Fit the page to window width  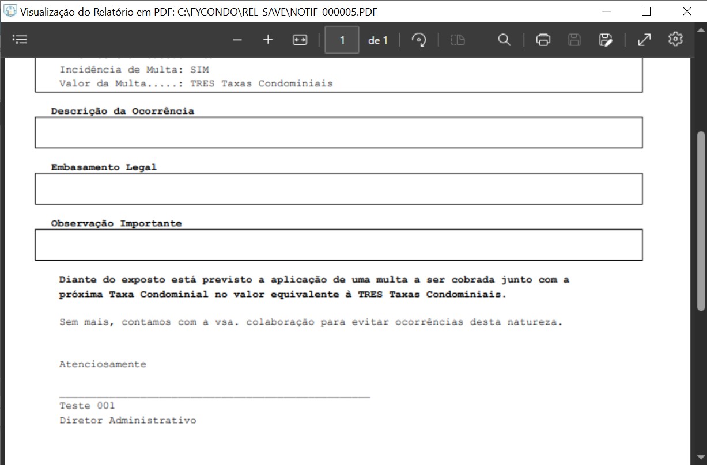(x=300, y=40)
